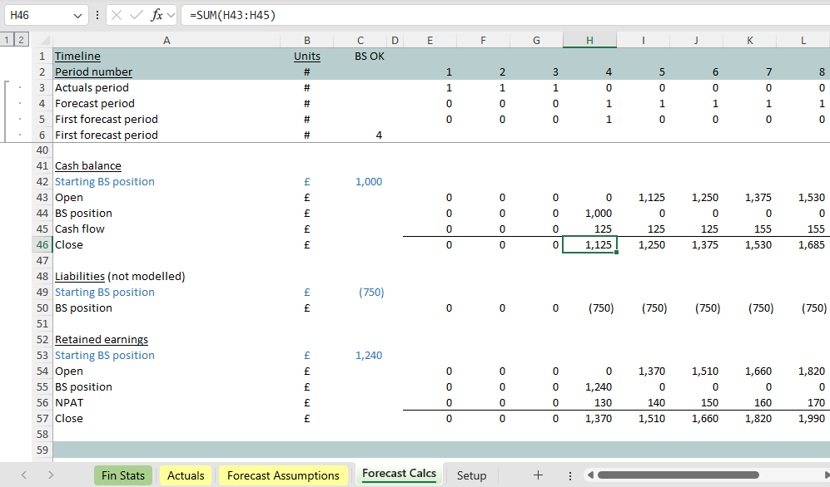Select row 46 header

tap(42, 245)
